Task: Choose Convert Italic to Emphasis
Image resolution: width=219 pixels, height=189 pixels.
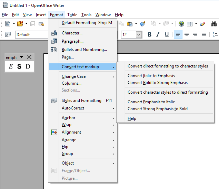Action: [165, 76]
